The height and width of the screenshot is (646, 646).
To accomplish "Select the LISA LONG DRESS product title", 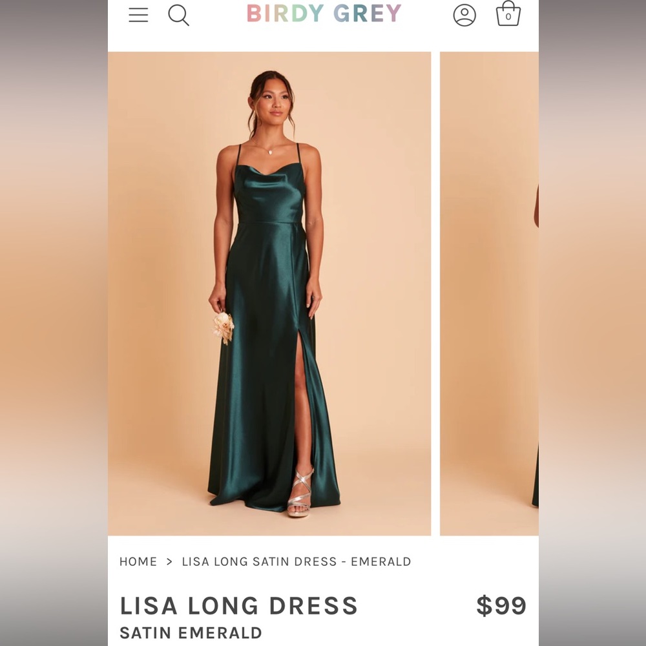I will [x=238, y=605].
